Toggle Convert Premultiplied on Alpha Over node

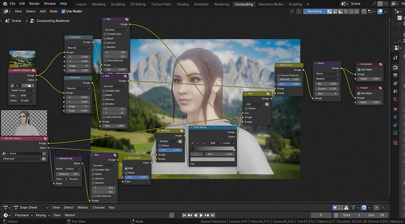278,75
